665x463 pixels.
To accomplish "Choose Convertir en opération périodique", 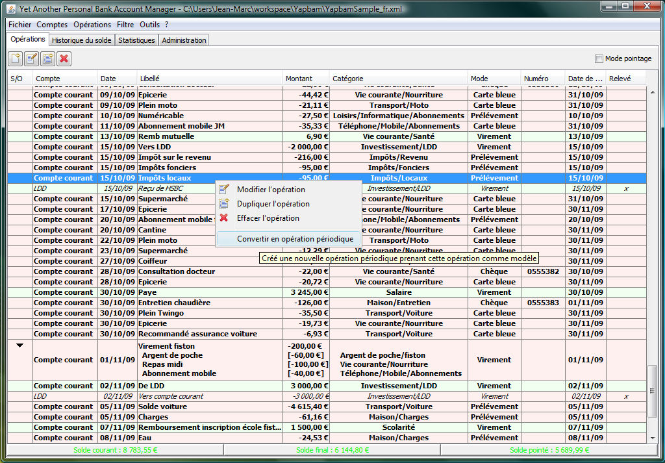I will tap(289, 239).
